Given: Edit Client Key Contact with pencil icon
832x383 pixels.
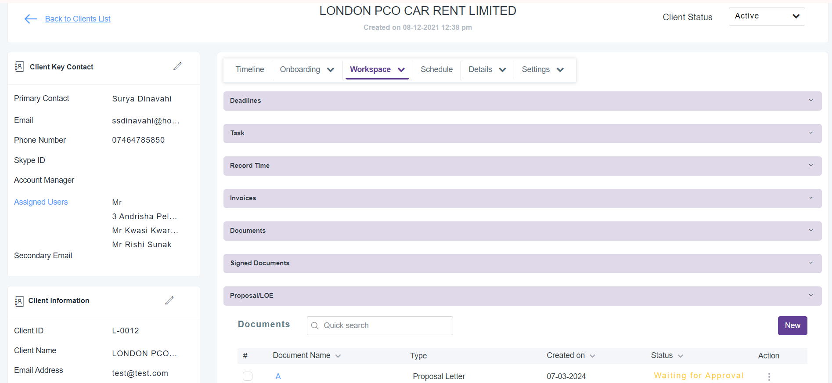Looking at the screenshot, I should point(177,66).
